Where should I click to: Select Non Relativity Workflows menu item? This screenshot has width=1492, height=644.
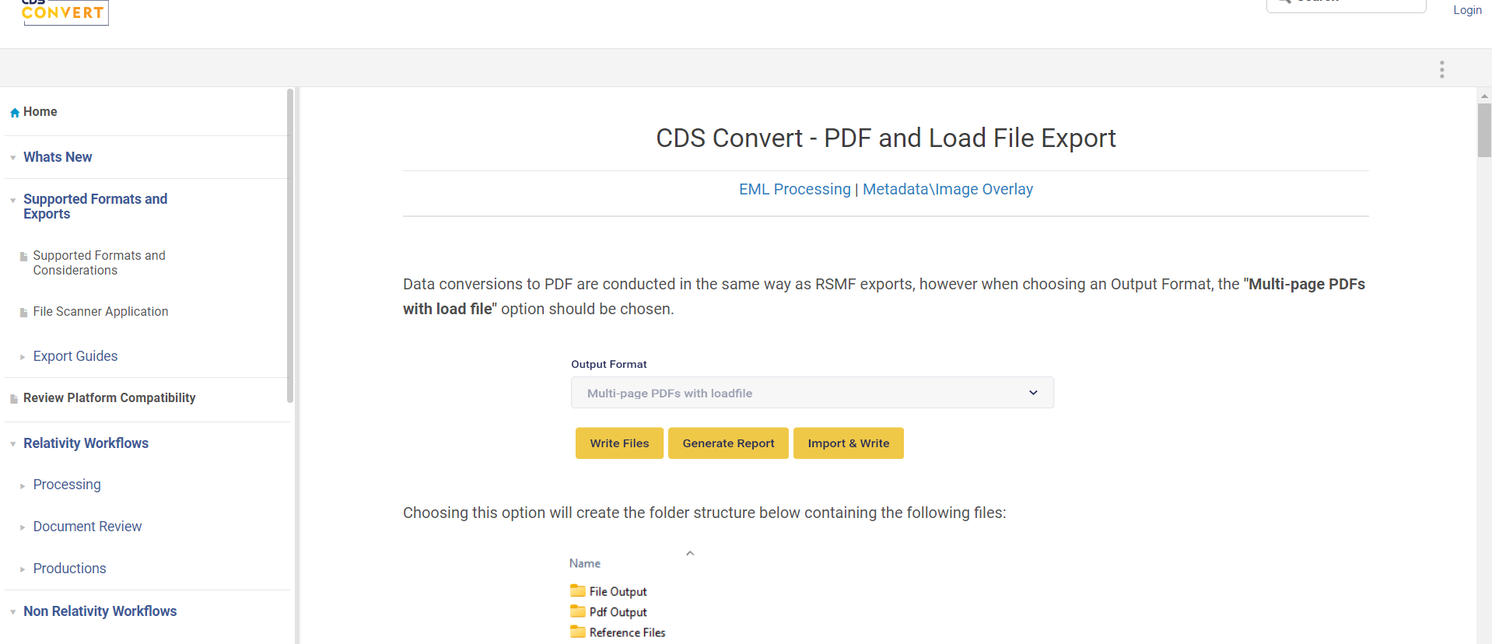(100, 611)
